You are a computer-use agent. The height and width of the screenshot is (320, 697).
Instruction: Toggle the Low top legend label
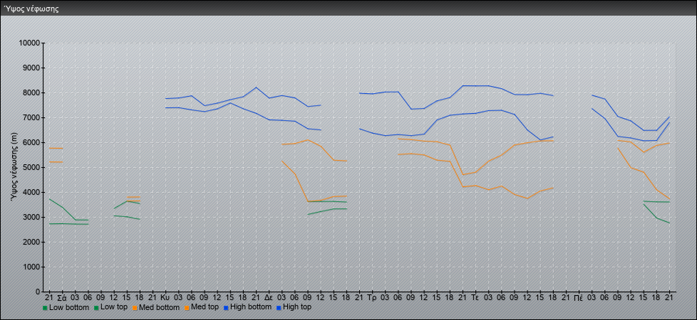[114, 307]
